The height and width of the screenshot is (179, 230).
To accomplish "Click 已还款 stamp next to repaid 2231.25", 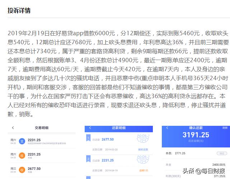I will pyautogui.click(x=143, y=159).
